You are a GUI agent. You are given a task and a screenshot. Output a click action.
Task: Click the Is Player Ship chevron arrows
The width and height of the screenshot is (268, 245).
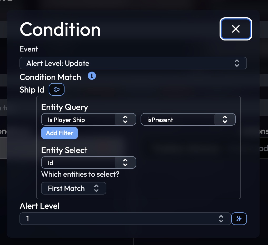coord(125,119)
